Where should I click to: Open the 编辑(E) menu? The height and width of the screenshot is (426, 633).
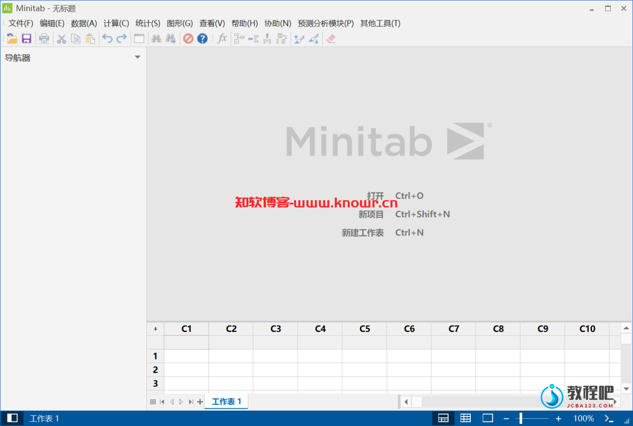(52, 23)
